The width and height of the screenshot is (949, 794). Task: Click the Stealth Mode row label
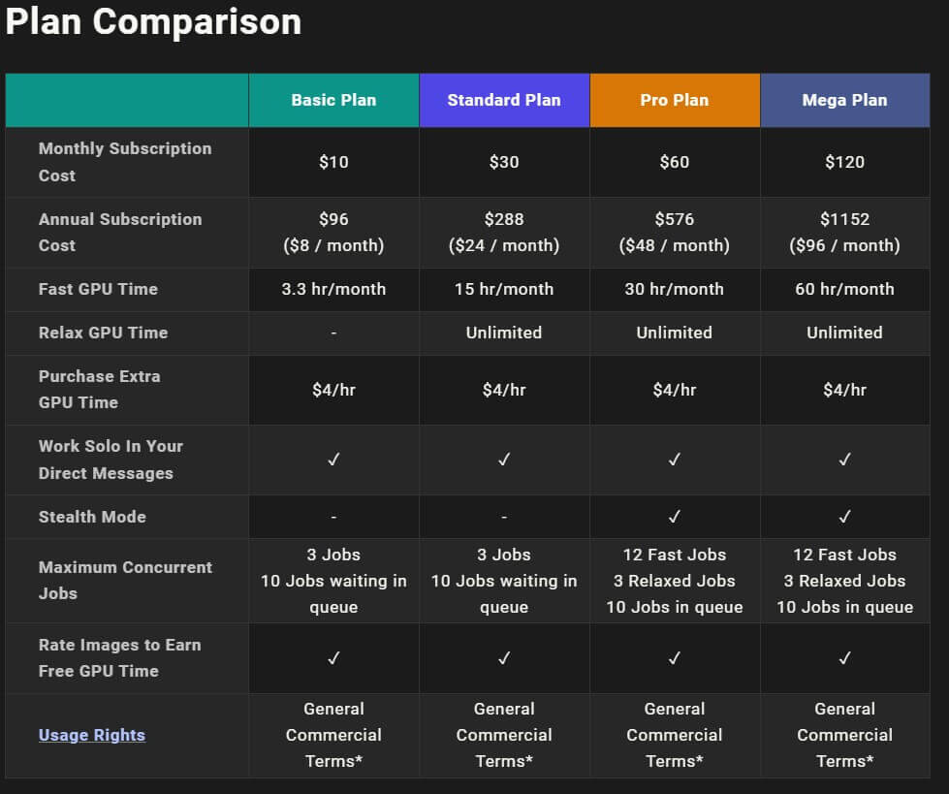tap(92, 517)
